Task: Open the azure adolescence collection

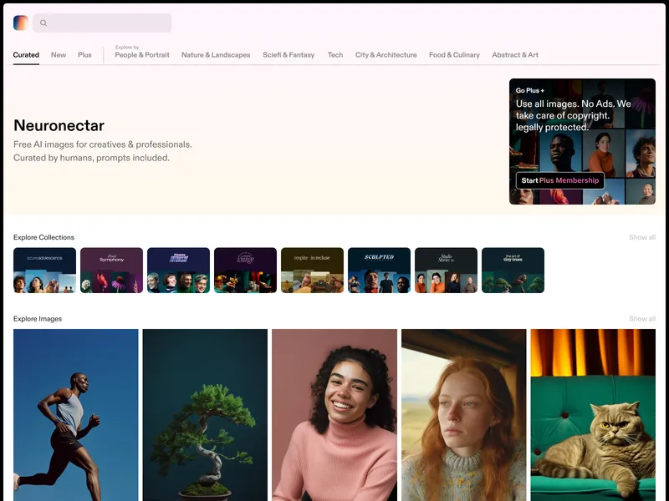Action: (x=45, y=270)
